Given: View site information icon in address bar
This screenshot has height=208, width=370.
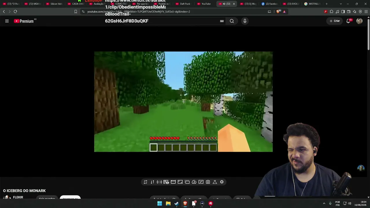Looking at the screenshot, I should [83, 12].
